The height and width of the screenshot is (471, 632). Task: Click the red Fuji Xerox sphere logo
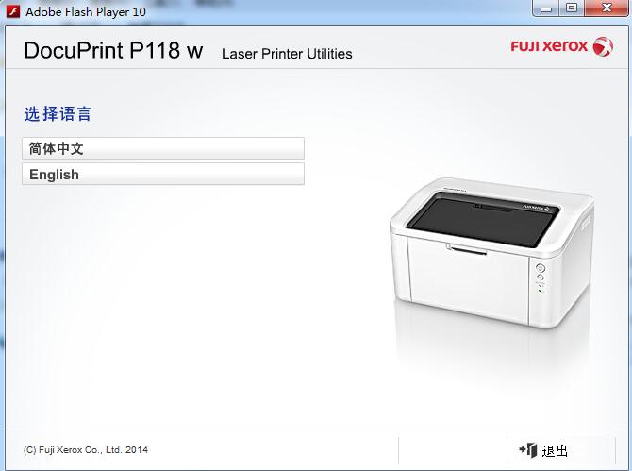coord(603,47)
